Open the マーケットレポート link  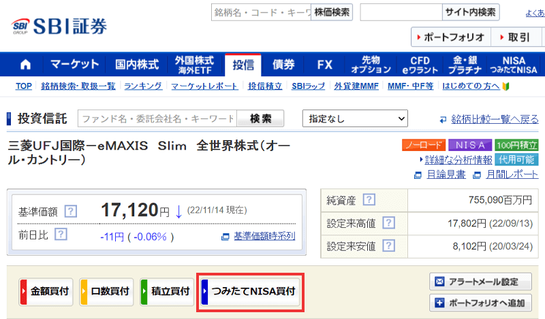click(x=205, y=86)
